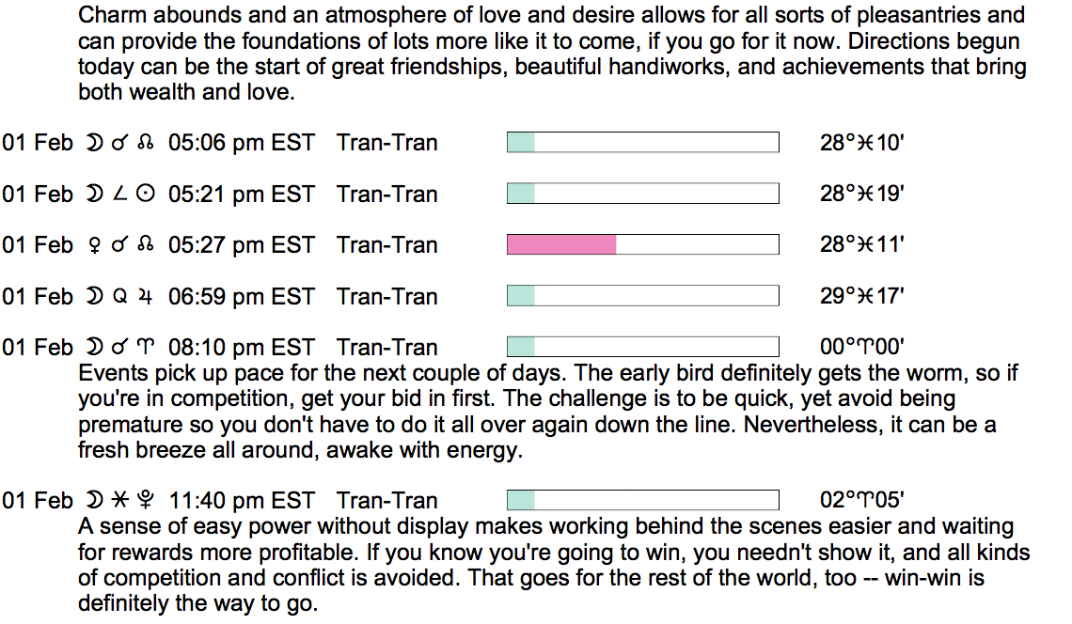The image size is (1072, 624).
Task: Click the teal progress bar in the 11:40 pm row
Action: pyautogui.click(x=521, y=501)
